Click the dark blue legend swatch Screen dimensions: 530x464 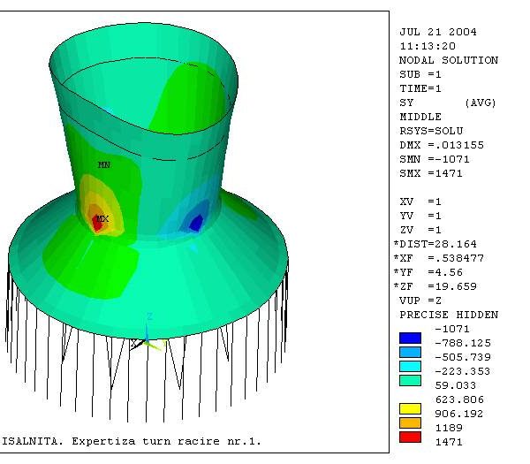410,337
